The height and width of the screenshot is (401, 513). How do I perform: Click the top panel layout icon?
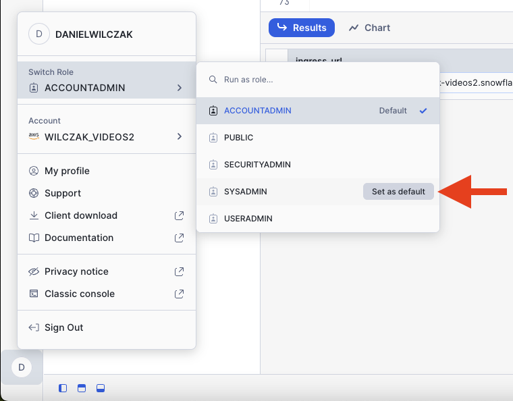coord(82,388)
